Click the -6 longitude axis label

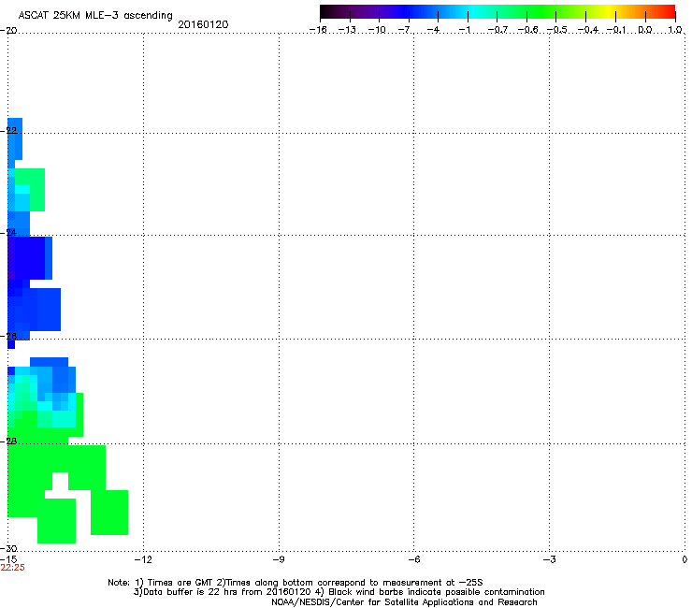click(413, 560)
